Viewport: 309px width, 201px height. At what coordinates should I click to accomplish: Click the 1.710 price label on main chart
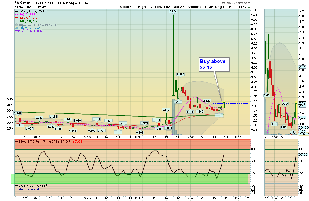point(219,115)
